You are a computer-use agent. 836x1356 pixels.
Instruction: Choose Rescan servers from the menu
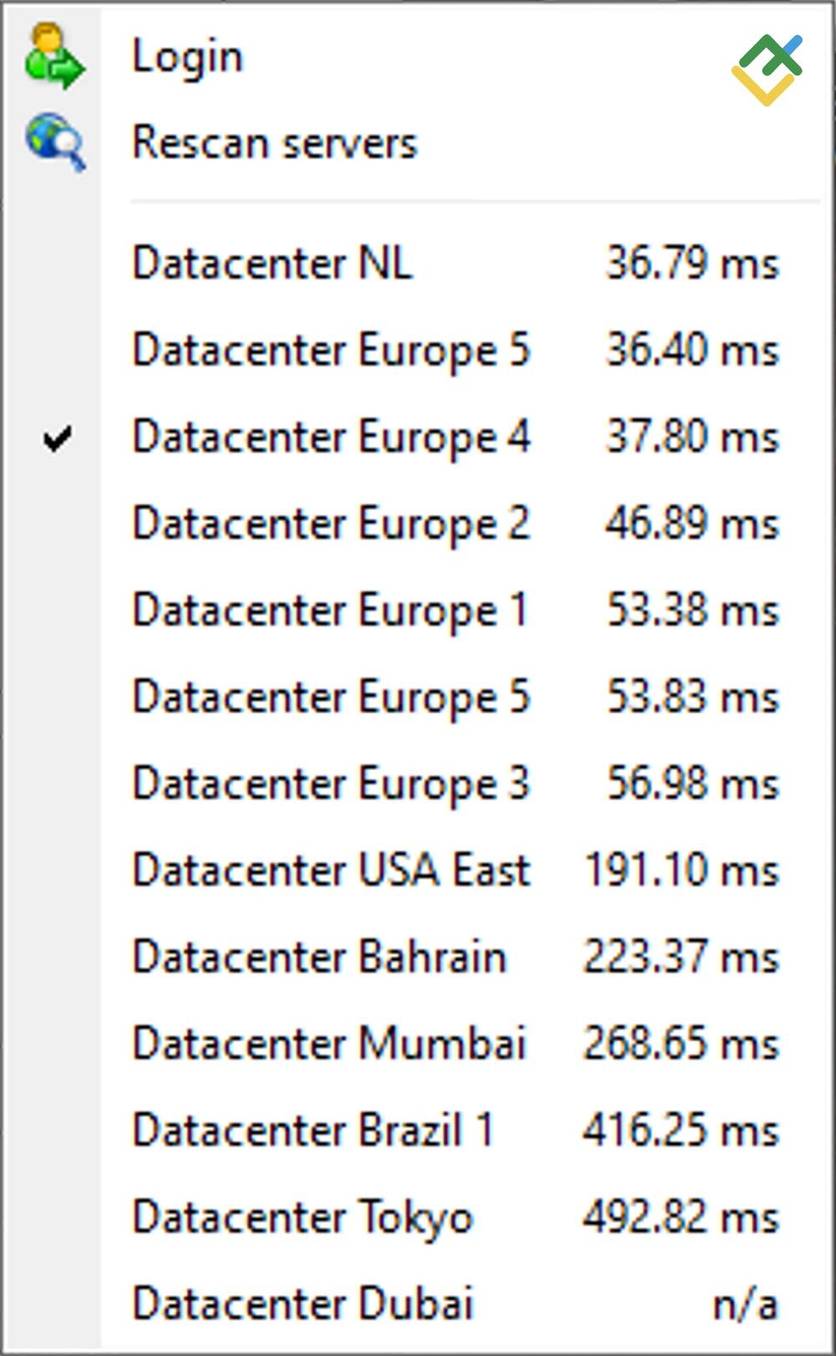pos(274,143)
